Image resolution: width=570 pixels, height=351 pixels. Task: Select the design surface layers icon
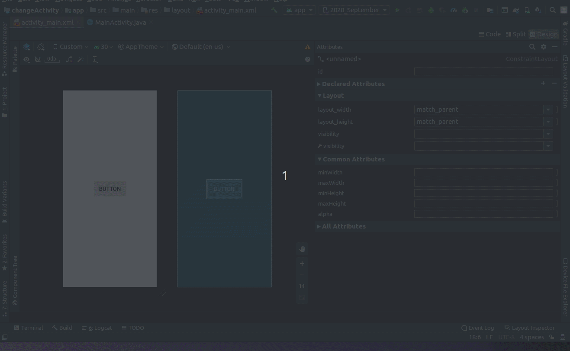(x=27, y=47)
